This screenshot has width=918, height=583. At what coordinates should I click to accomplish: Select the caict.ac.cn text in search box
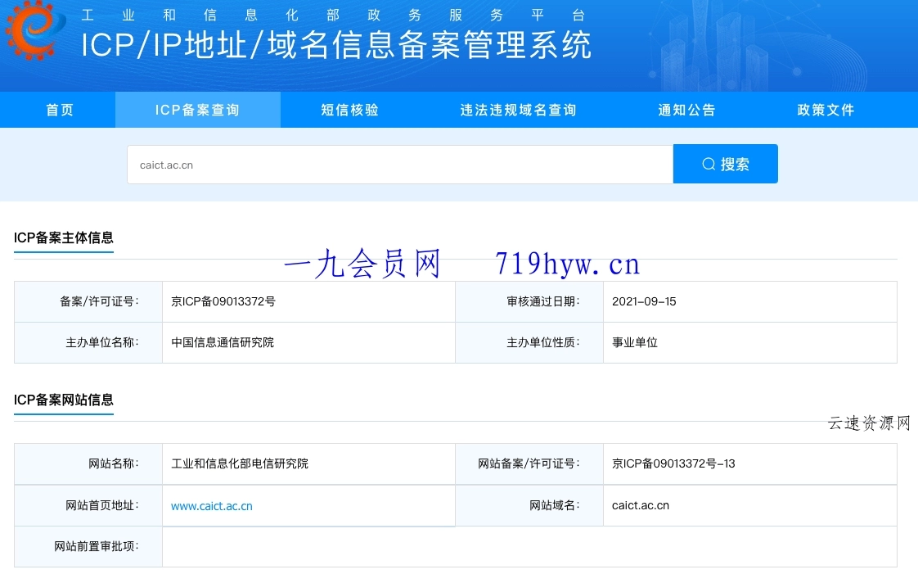click(165, 164)
